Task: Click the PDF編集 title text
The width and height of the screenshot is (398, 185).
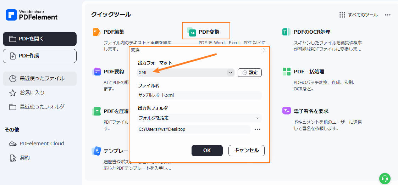Action: click(x=114, y=32)
